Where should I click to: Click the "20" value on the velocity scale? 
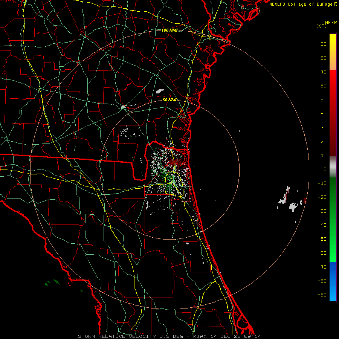(x=324, y=142)
